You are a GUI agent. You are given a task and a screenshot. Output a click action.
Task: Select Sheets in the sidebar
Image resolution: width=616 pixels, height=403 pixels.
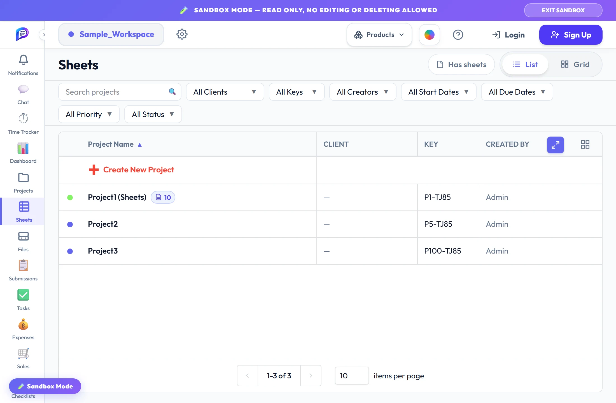23,211
